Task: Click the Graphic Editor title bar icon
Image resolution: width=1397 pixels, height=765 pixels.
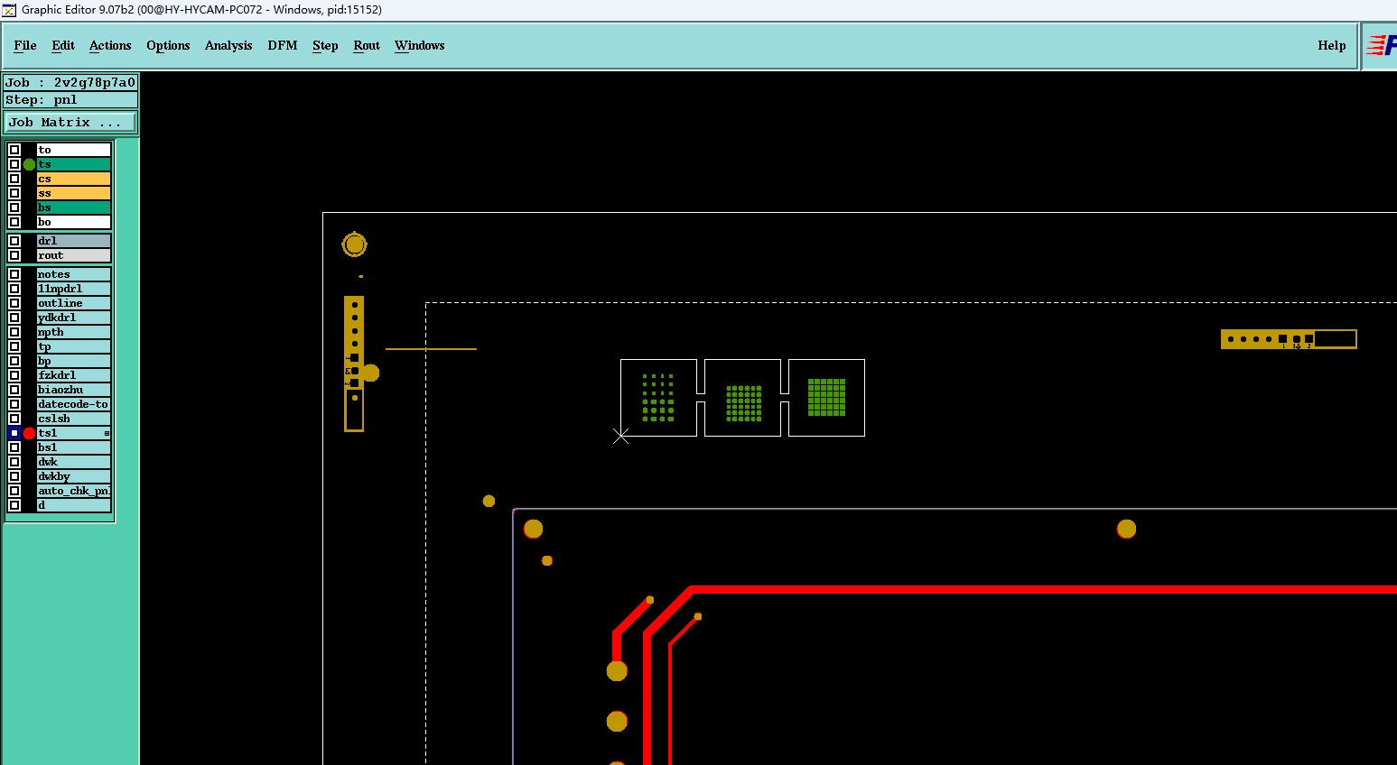Action: pos(9,10)
